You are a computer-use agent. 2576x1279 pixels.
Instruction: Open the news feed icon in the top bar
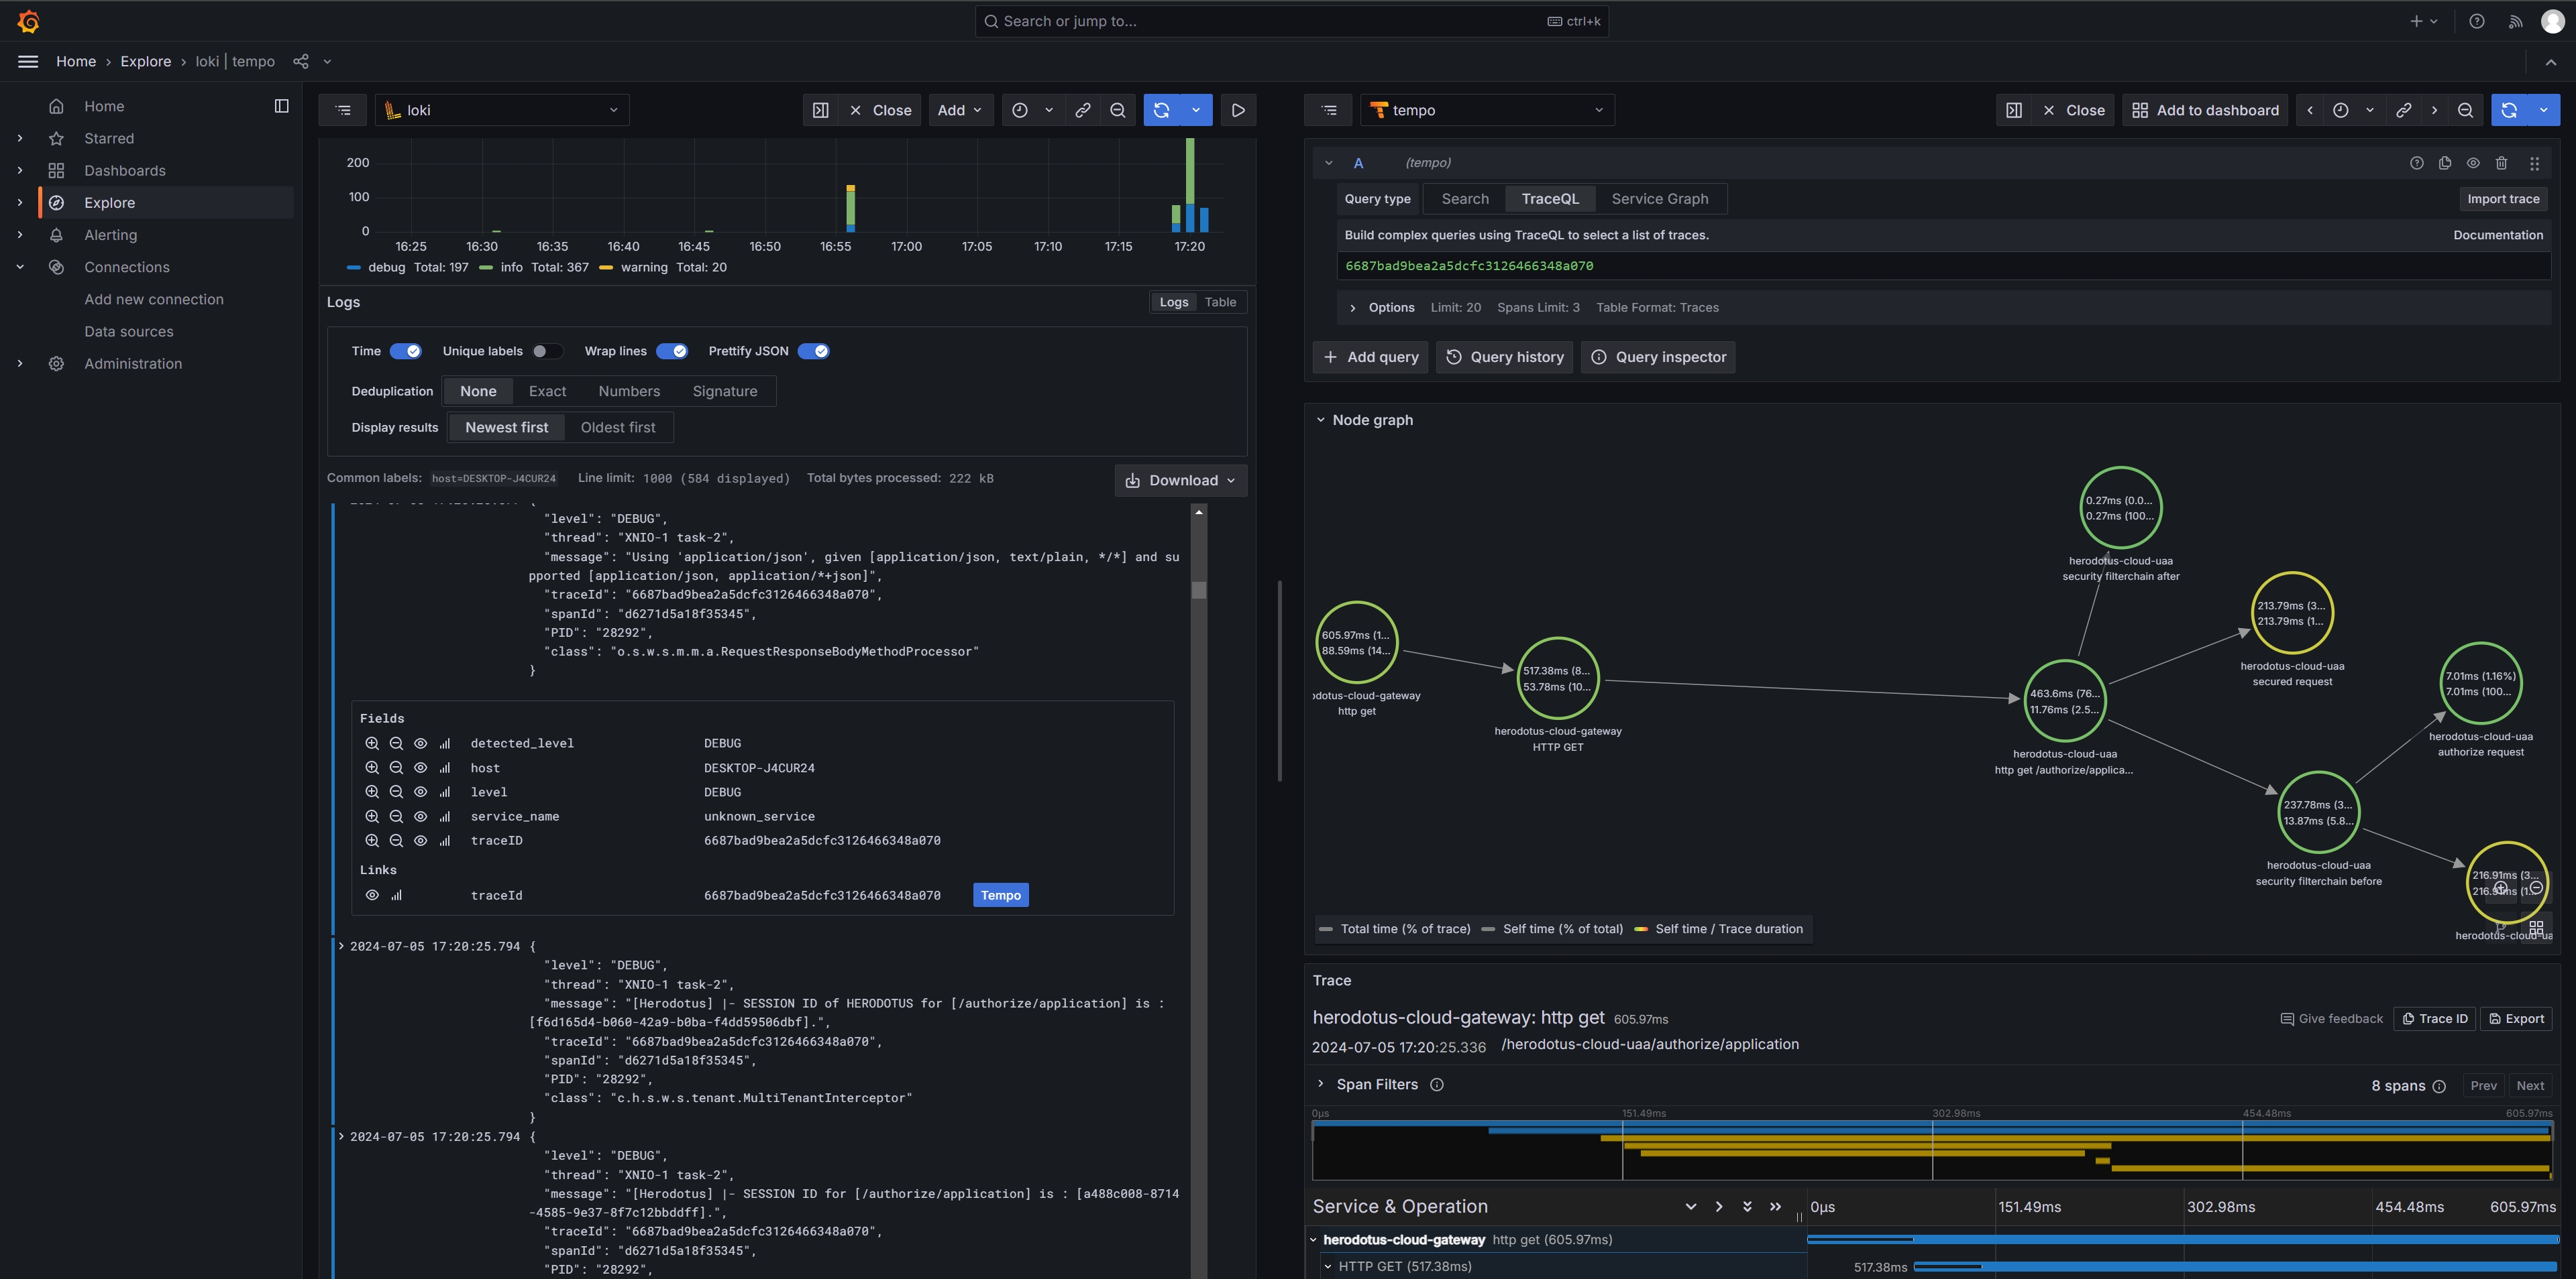click(2514, 21)
